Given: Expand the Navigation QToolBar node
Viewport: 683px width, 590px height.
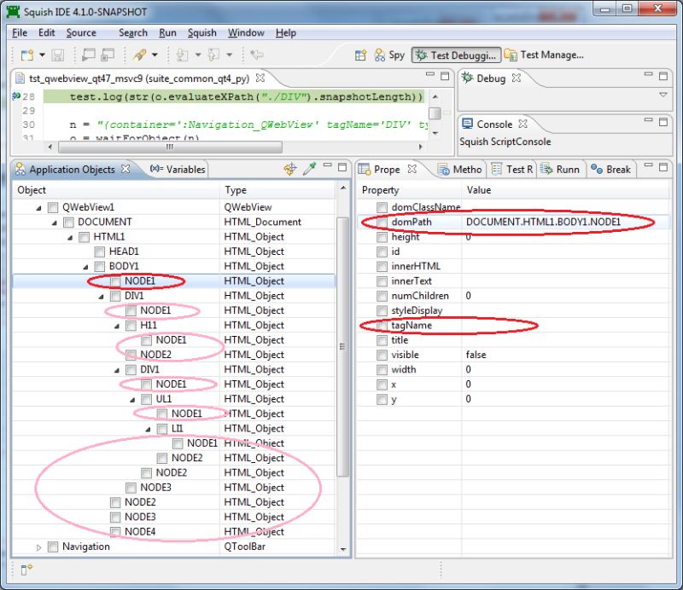Looking at the screenshot, I should [38, 547].
